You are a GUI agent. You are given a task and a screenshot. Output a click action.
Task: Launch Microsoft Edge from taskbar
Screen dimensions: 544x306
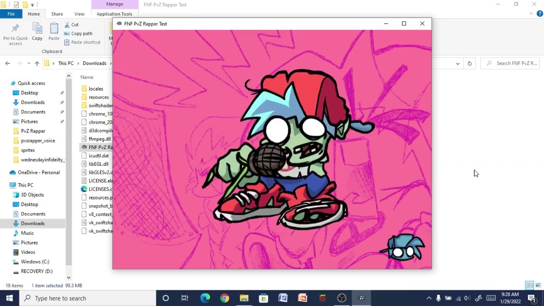pos(205,298)
